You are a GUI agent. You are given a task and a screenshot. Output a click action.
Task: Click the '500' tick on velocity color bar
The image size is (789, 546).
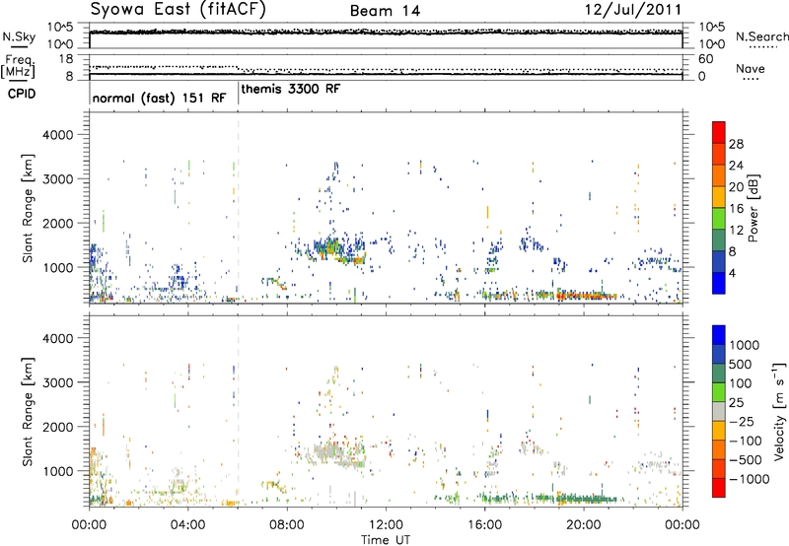tap(741, 365)
